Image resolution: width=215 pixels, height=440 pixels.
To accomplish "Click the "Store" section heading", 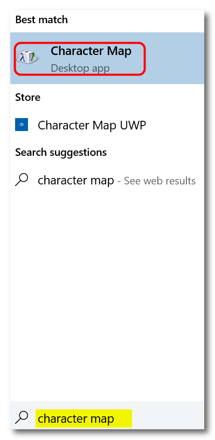I will (x=28, y=98).
